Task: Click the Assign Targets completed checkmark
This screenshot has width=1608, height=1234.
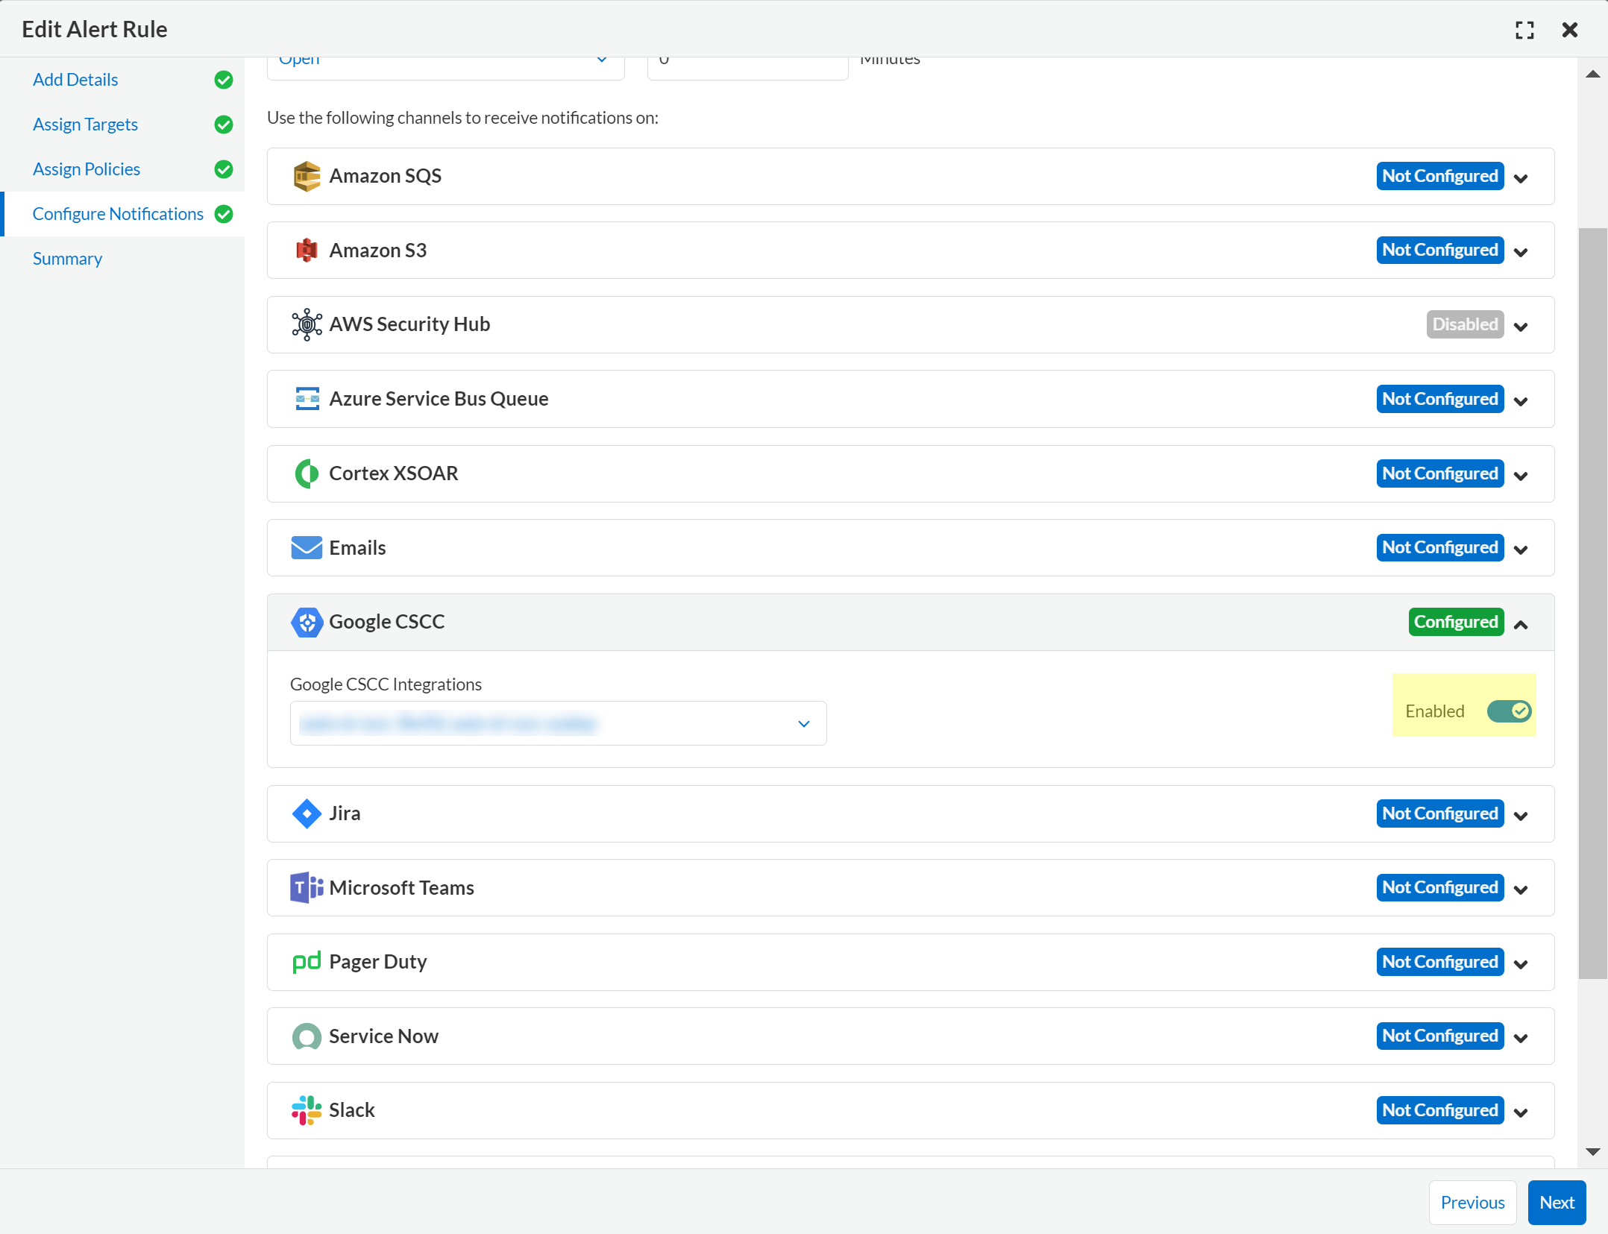Action: coord(224,125)
